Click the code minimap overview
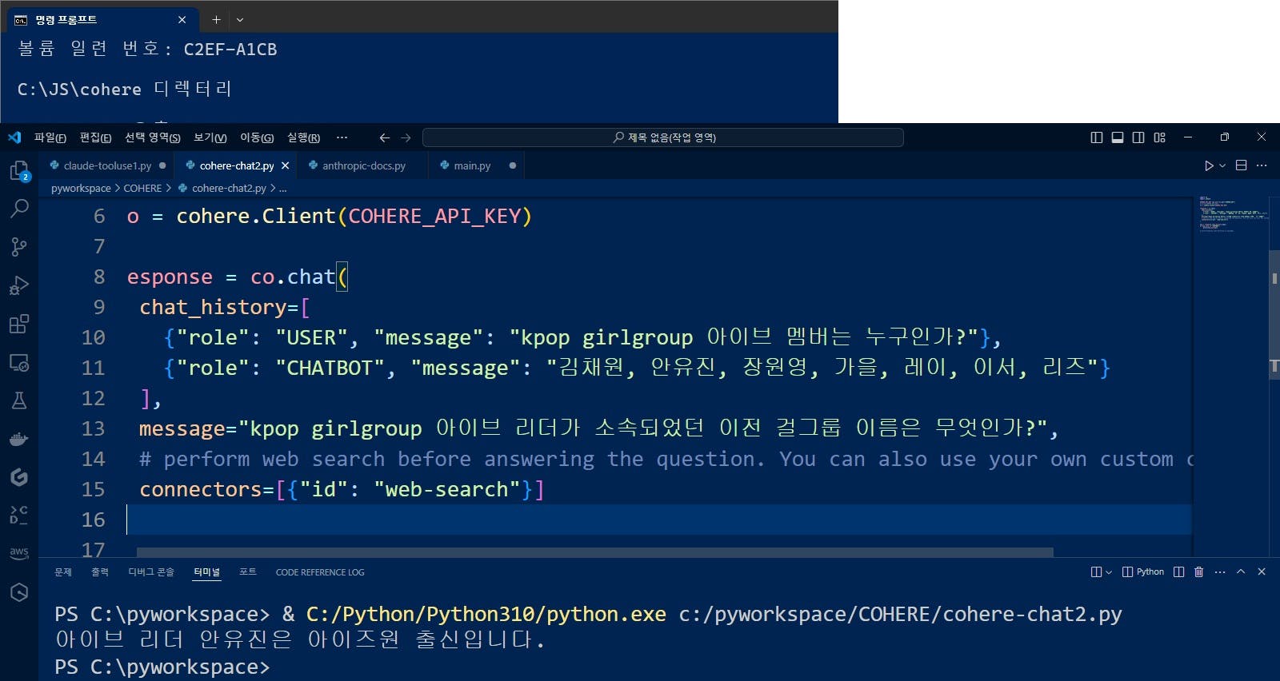Image resolution: width=1280 pixels, height=681 pixels. click(1232, 213)
